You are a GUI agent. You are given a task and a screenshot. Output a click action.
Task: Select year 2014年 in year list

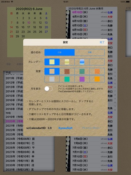(13, 92)
